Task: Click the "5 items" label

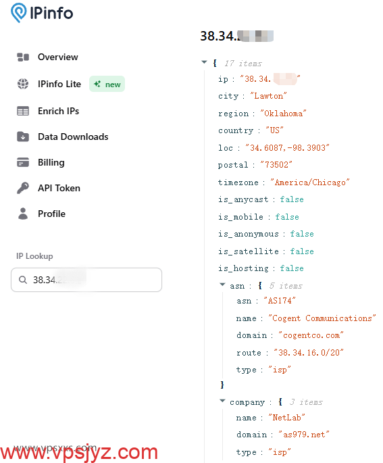Action: 286,285
